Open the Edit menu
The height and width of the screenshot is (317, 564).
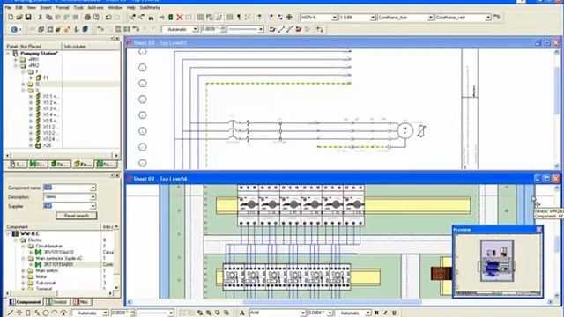coord(19,8)
